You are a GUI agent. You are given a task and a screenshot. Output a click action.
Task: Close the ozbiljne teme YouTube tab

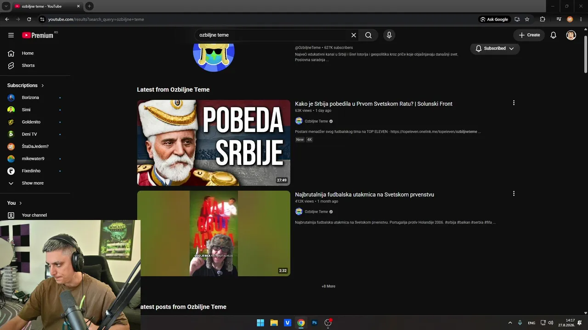click(78, 6)
